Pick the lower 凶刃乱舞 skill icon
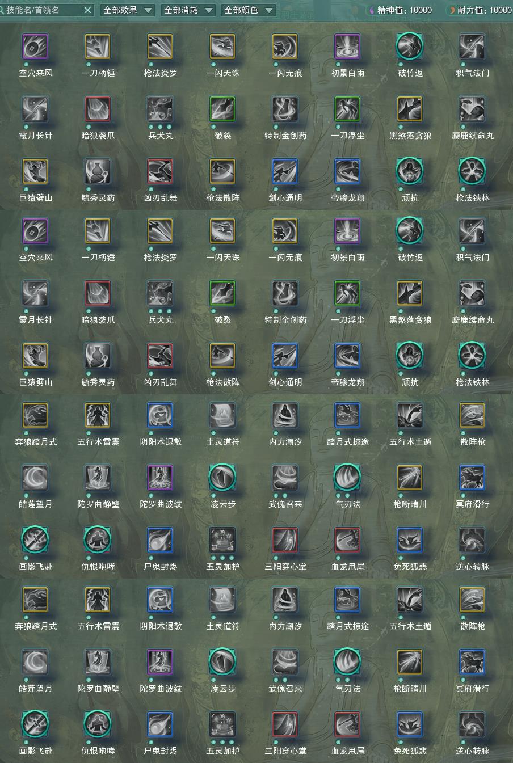 (x=160, y=356)
